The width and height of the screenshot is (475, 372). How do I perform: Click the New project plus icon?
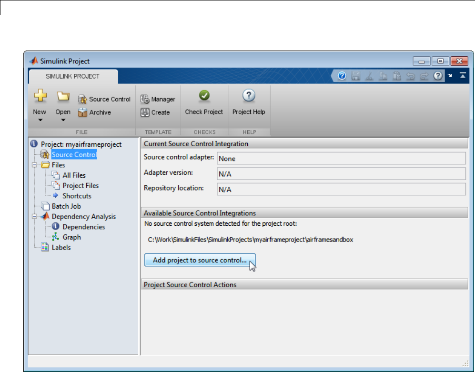(x=40, y=96)
